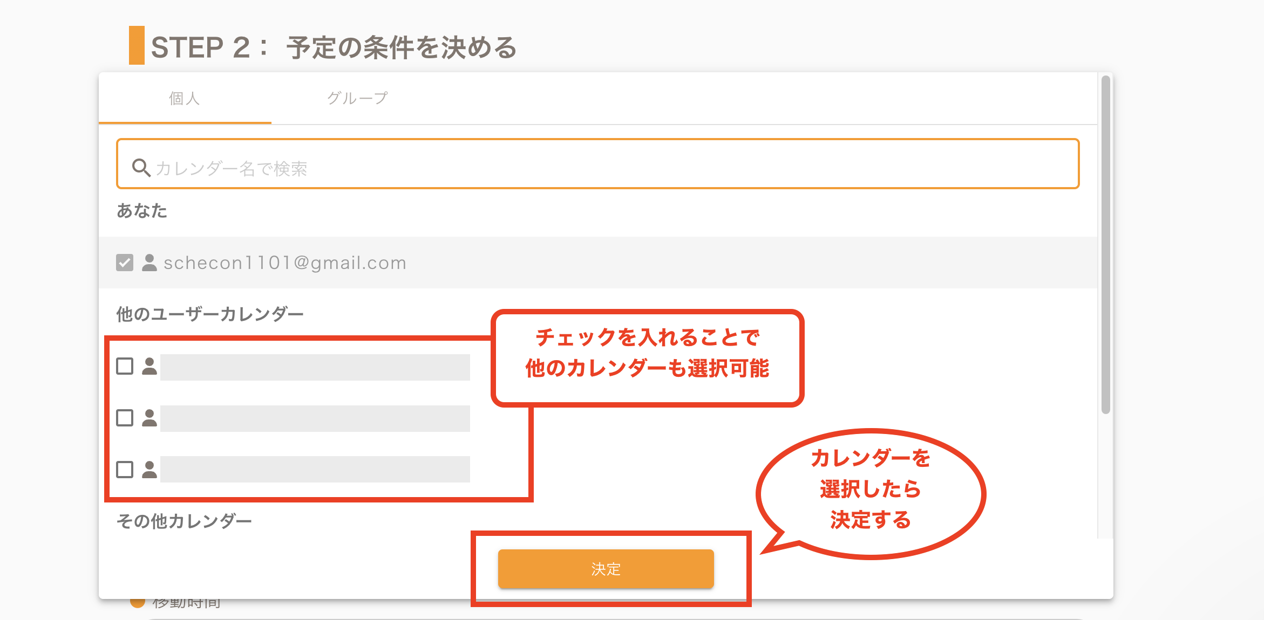This screenshot has width=1264, height=620.
Task: Tick the second other-user calendar checkbox
Action: (125, 418)
